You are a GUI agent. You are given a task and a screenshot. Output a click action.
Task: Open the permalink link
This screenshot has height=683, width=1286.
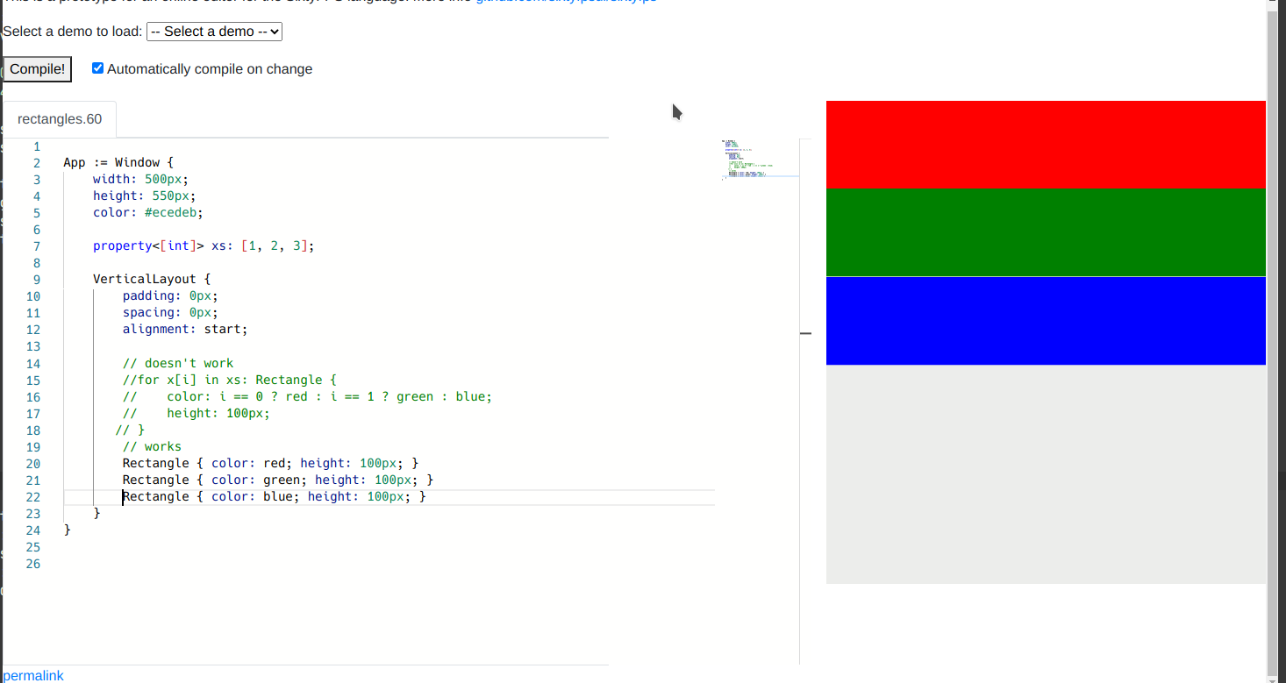[33, 675]
